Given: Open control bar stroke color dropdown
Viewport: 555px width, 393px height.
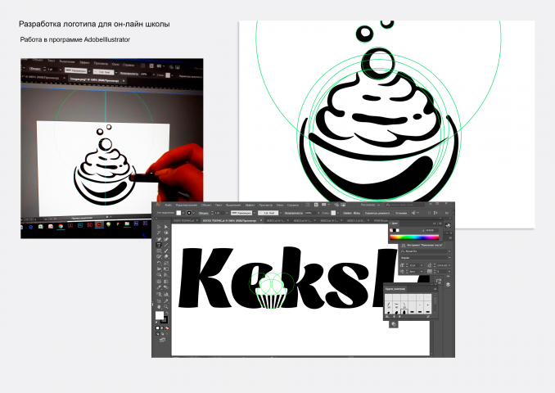Looking at the screenshot, I should [x=194, y=213].
